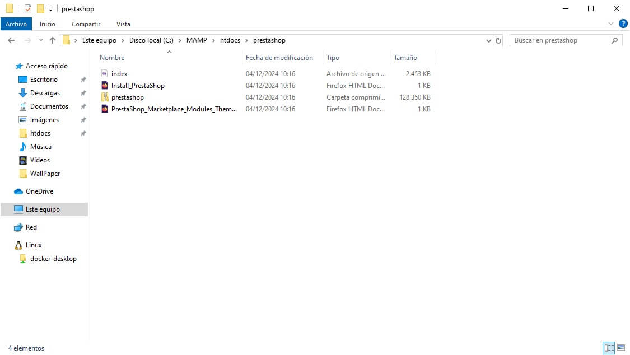Switch to the Inicio tab

[48, 24]
